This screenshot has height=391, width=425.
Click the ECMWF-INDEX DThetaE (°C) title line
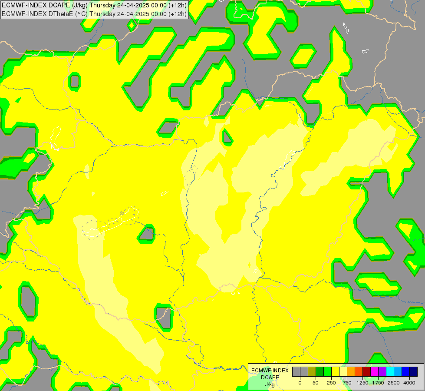click(94, 14)
